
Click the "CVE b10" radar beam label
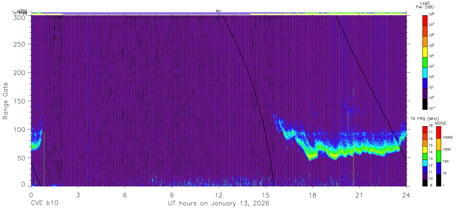click(x=44, y=204)
